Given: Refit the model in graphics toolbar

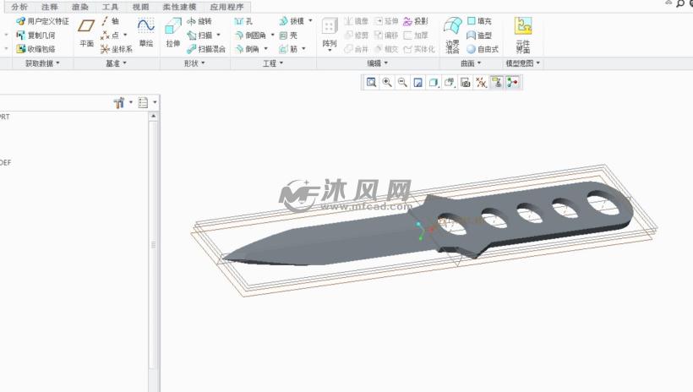Looking at the screenshot, I should tap(371, 82).
